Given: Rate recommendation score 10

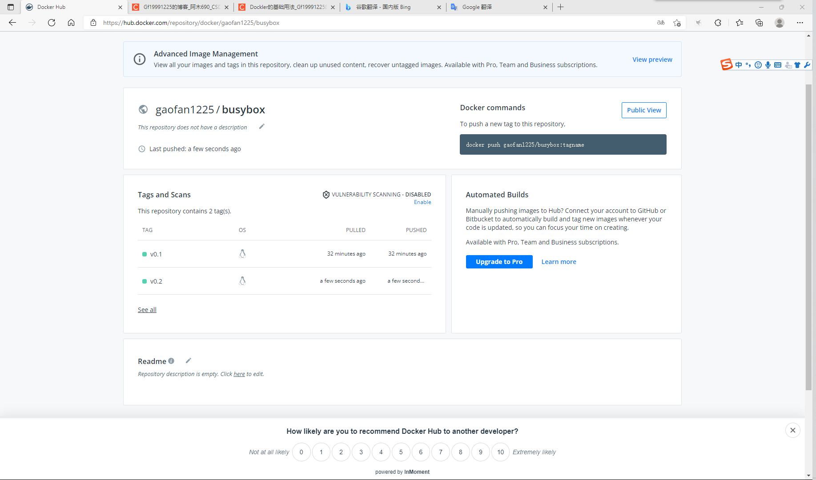Looking at the screenshot, I should coord(501,452).
